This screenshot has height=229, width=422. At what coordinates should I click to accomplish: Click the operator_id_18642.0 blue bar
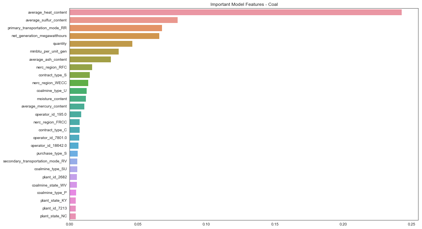tap(74, 146)
